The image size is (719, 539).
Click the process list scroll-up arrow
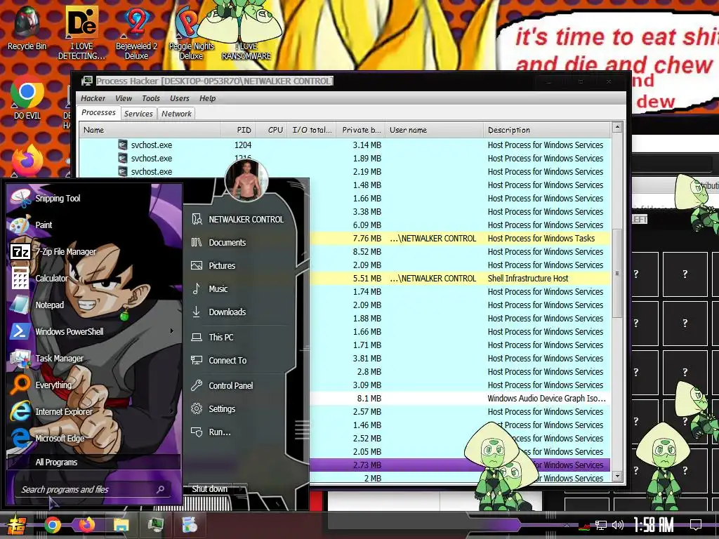[x=617, y=127]
